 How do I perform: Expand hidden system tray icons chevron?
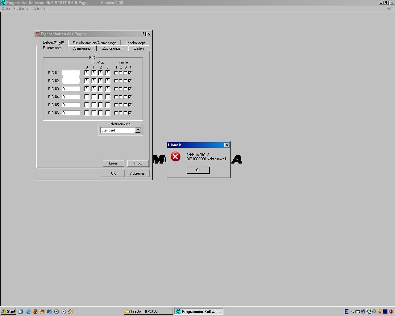tap(352, 312)
